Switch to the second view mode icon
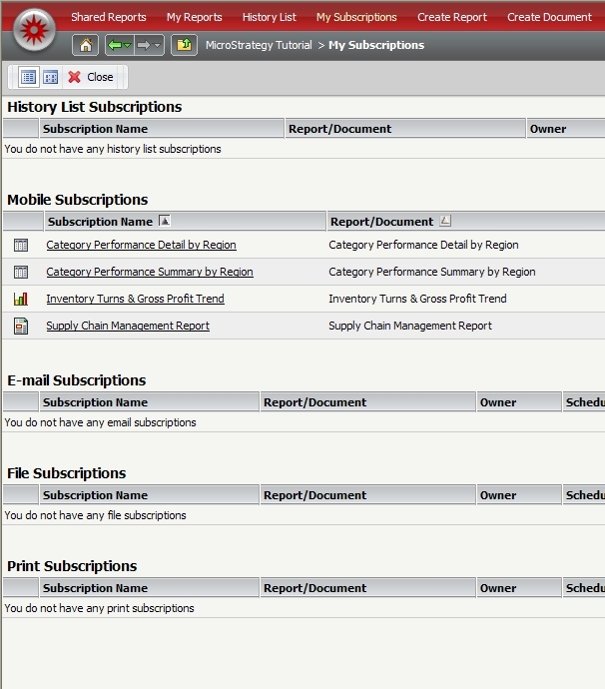 [x=50, y=77]
